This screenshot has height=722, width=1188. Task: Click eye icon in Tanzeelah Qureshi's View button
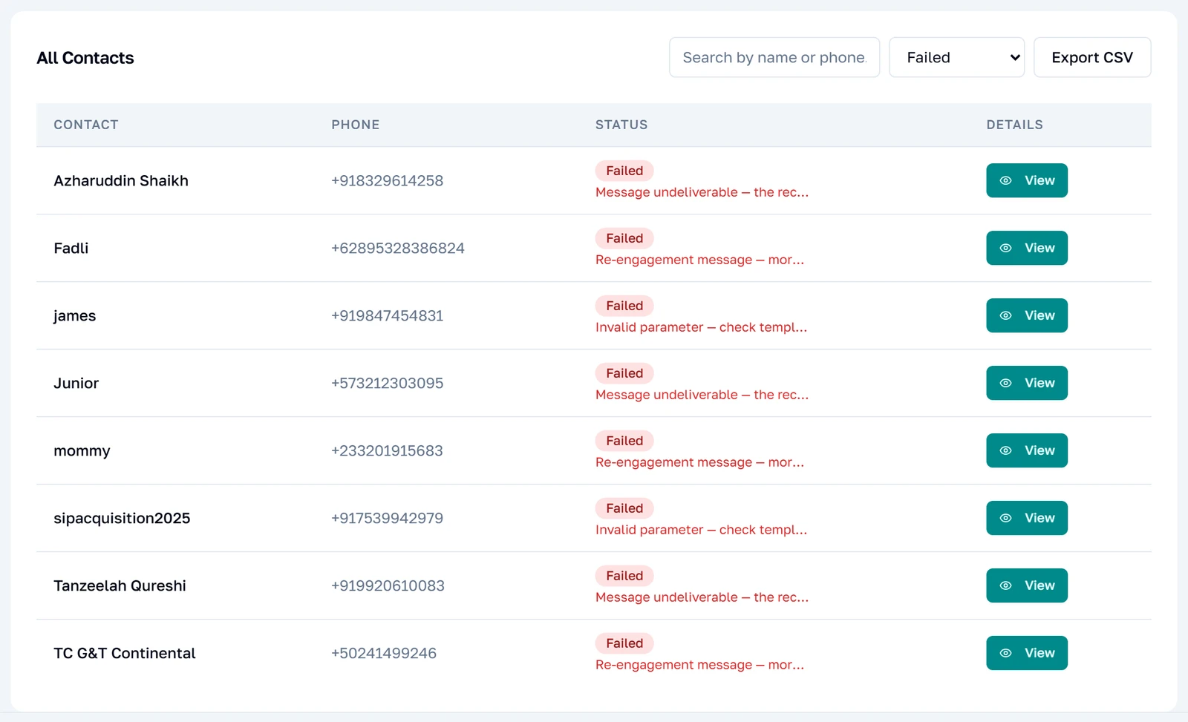tap(1005, 585)
